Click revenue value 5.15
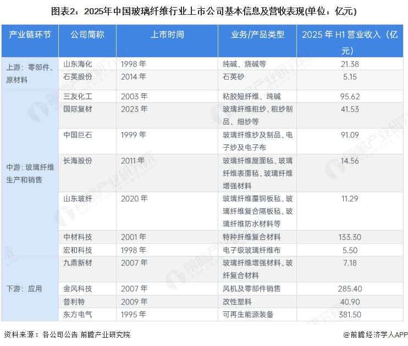The image size is (408, 346). 350,77
